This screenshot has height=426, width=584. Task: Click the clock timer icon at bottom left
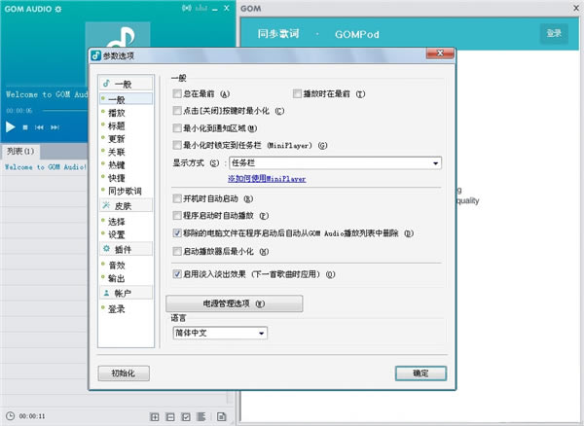[x=10, y=416]
